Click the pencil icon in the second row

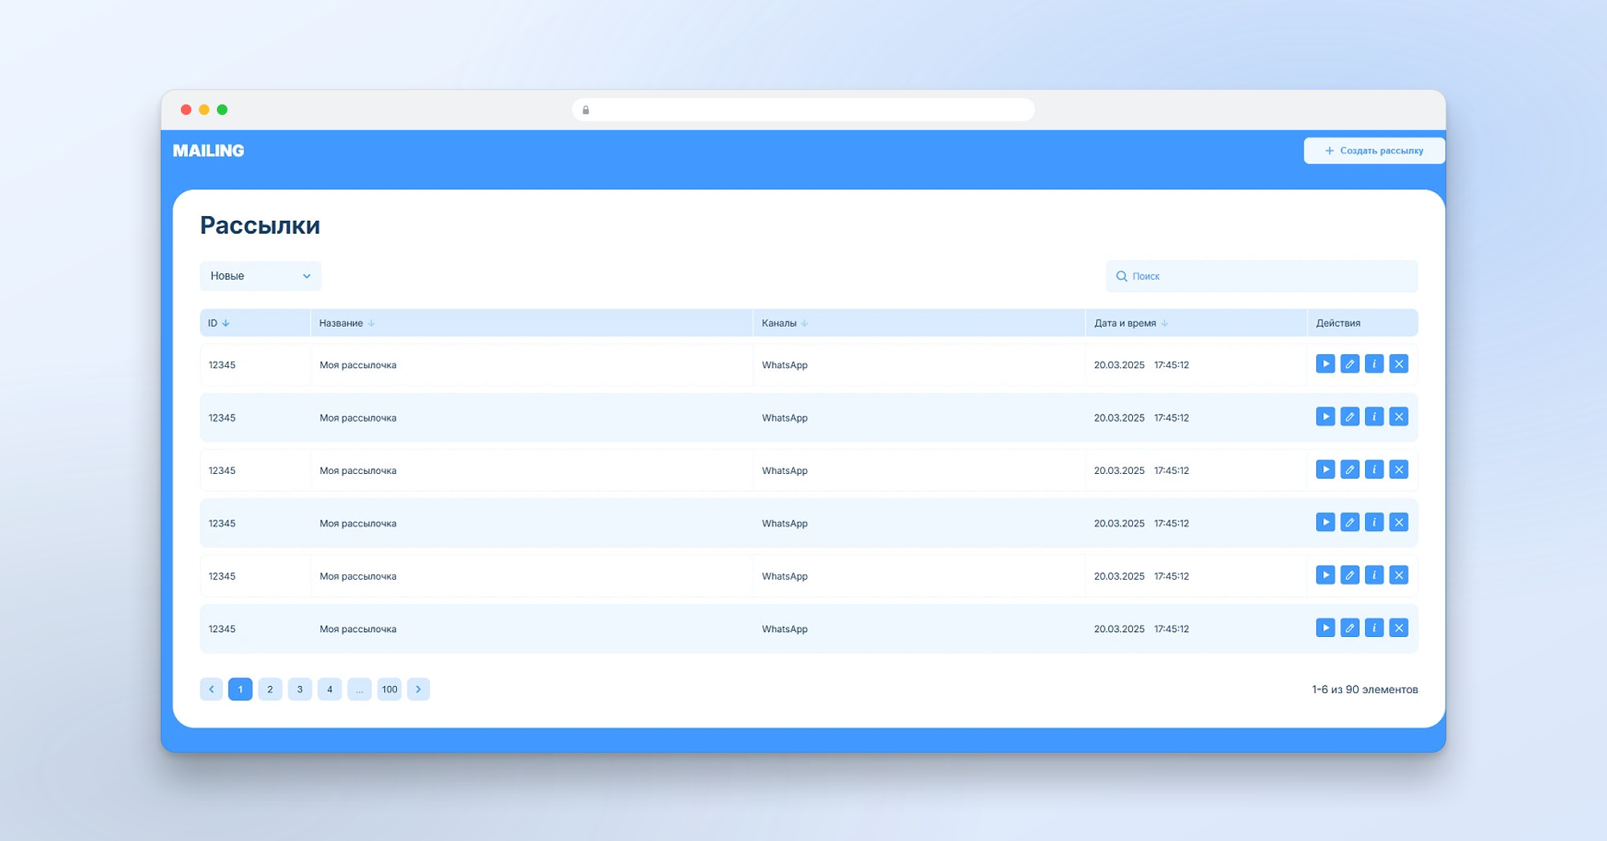click(x=1350, y=417)
